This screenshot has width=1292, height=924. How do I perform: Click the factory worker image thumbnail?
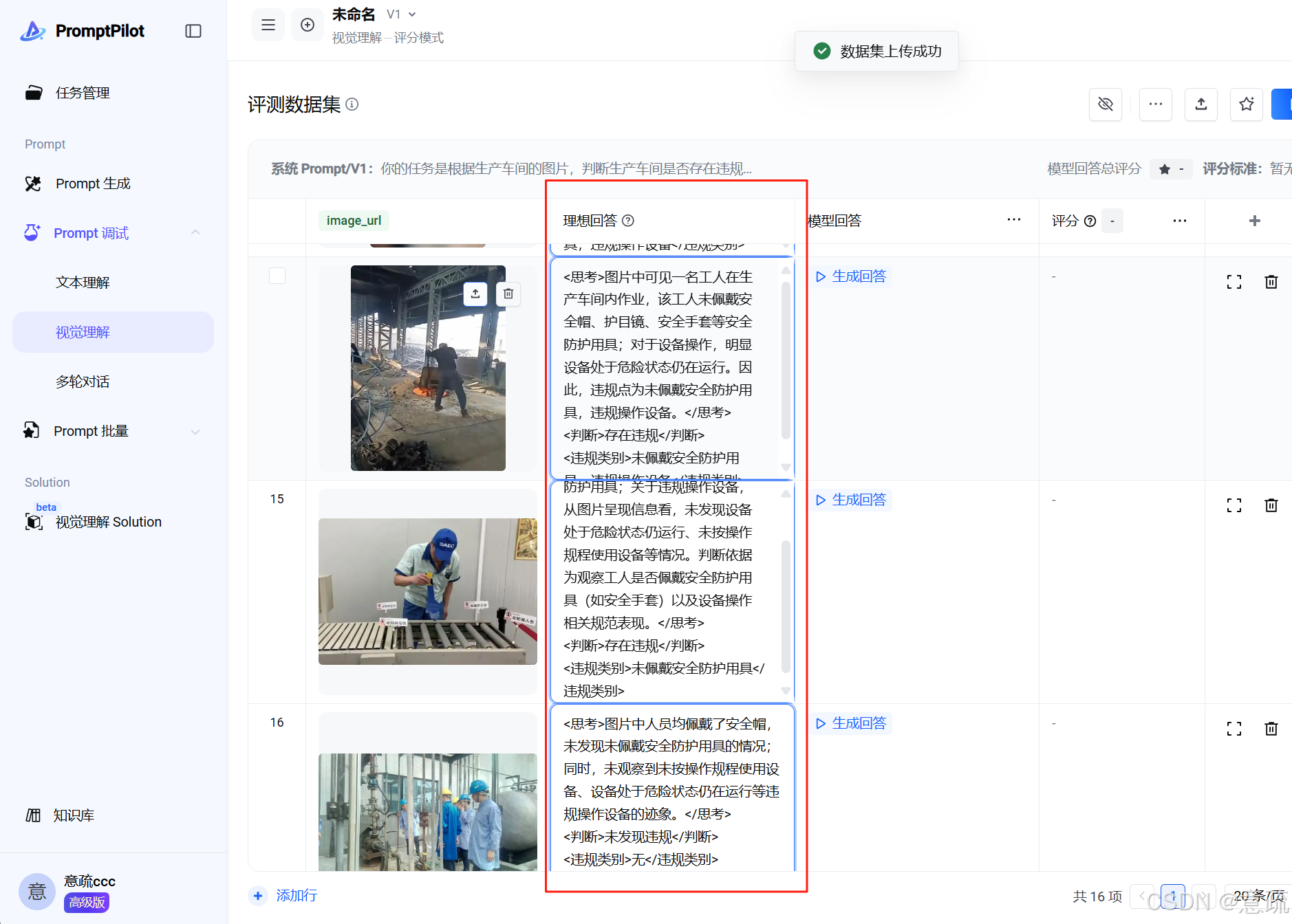coord(428,368)
